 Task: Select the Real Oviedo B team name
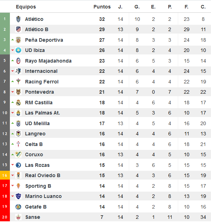point(43,175)
